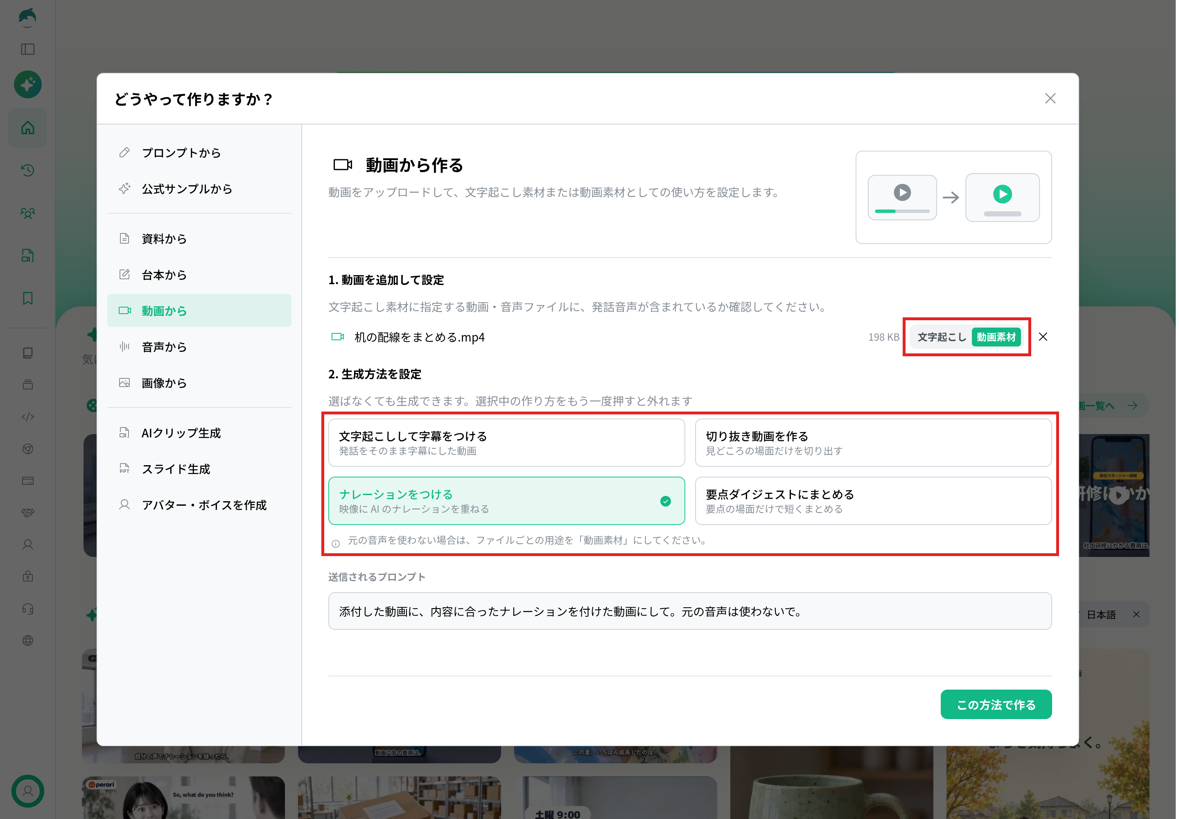Choose 音声から in the left menu
The image size is (1179, 819).
point(199,347)
